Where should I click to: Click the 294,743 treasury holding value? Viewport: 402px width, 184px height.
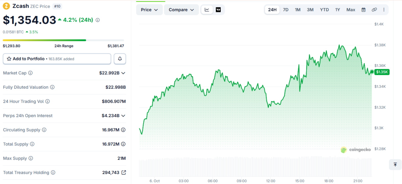[111, 173]
